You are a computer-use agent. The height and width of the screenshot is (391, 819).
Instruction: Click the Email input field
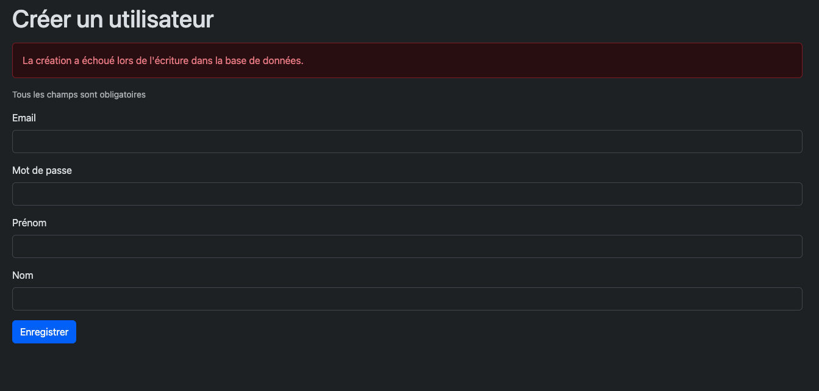(407, 142)
